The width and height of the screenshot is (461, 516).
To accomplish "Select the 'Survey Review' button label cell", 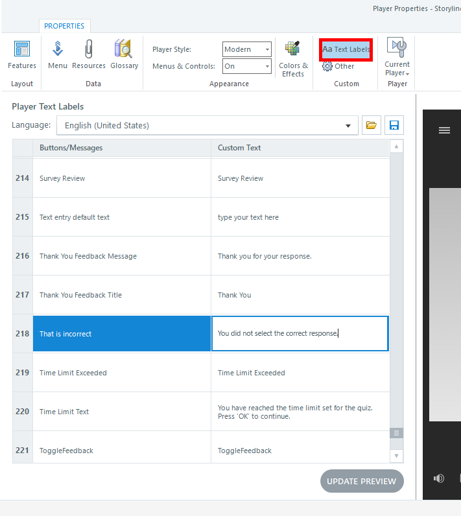I will click(x=122, y=178).
